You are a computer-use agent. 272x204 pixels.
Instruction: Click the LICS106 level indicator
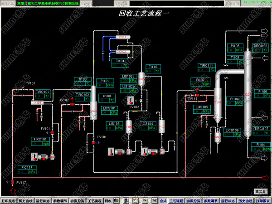pos(233,132)
